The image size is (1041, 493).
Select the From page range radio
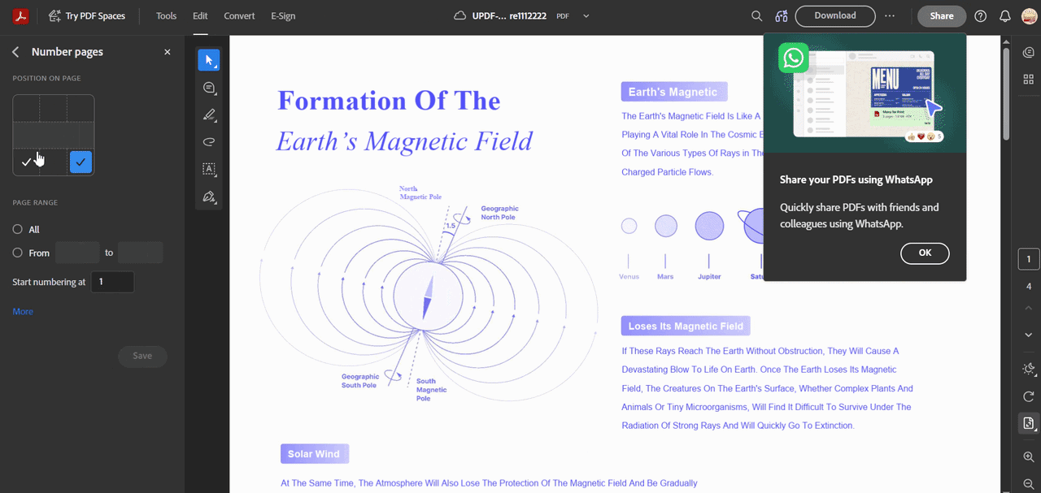point(18,253)
